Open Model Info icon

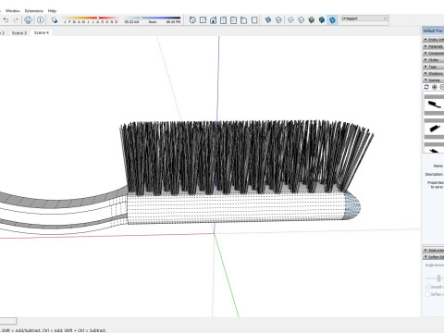(41, 20)
